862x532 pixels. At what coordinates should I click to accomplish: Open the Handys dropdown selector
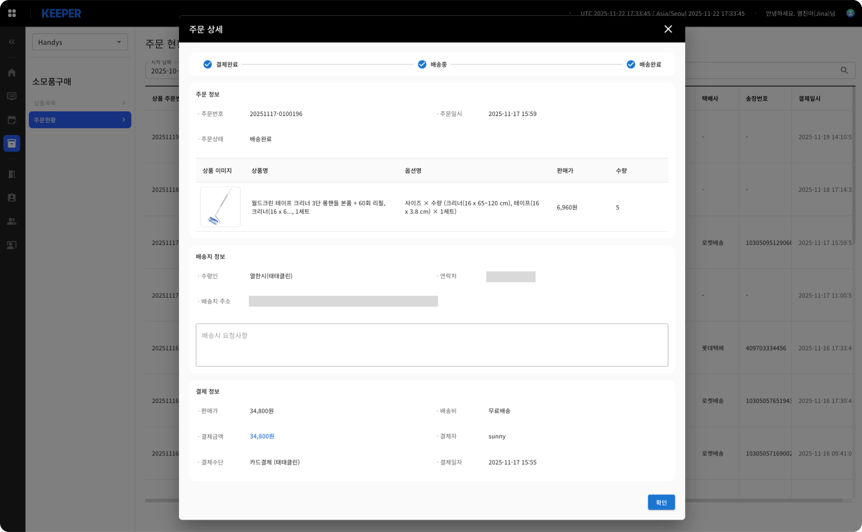(80, 42)
